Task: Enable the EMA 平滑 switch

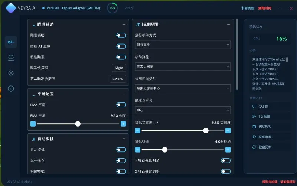Action: [x=121, y=105]
